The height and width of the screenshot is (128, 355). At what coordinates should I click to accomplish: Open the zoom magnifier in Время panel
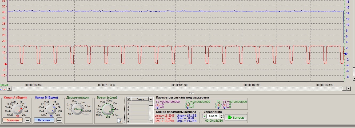(119, 121)
